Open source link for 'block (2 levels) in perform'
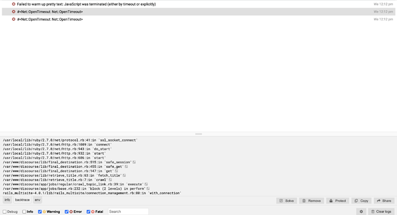This screenshot has width=397, height=215. tap(148, 189)
